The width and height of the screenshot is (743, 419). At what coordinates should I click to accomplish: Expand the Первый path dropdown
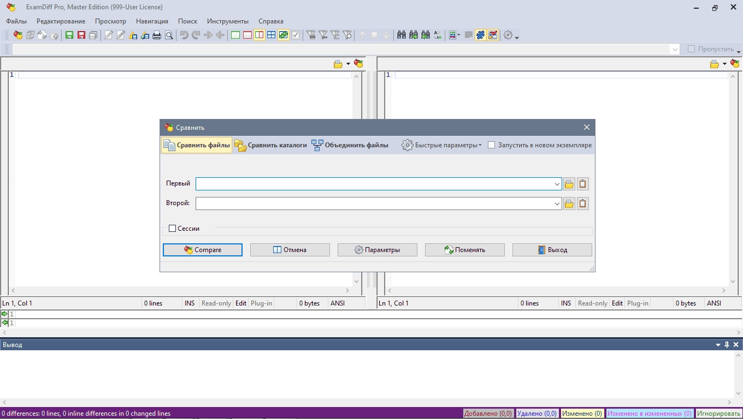(x=557, y=184)
